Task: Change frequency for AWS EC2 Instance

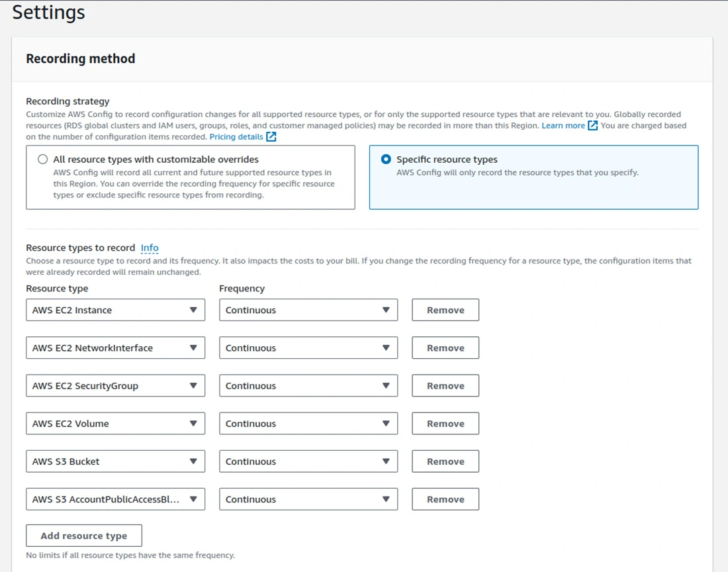Action: tap(308, 310)
